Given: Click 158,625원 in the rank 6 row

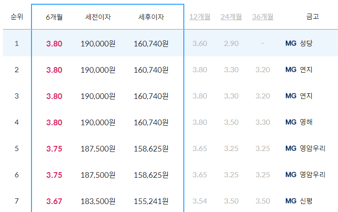Looking at the screenshot, I should (x=151, y=175).
